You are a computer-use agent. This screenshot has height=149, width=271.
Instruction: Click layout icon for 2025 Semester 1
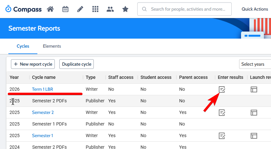pos(254,136)
